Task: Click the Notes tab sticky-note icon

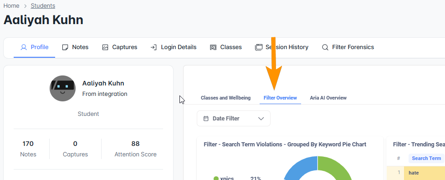Action: click(x=65, y=47)
